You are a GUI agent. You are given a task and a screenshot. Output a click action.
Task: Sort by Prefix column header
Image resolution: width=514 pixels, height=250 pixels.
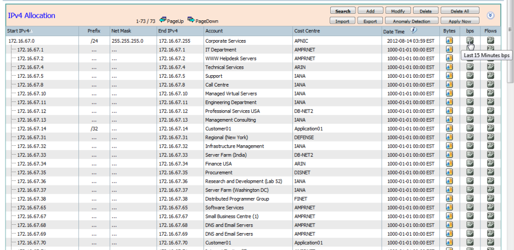(94, 31)
